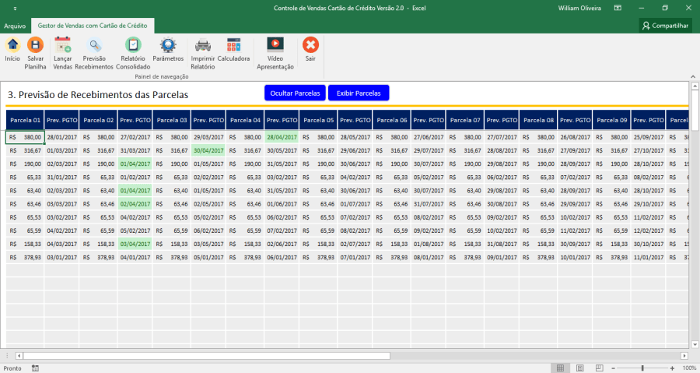The image size is (700, 373).
Task: Click zoom out minus button
Action: [614, 368]
